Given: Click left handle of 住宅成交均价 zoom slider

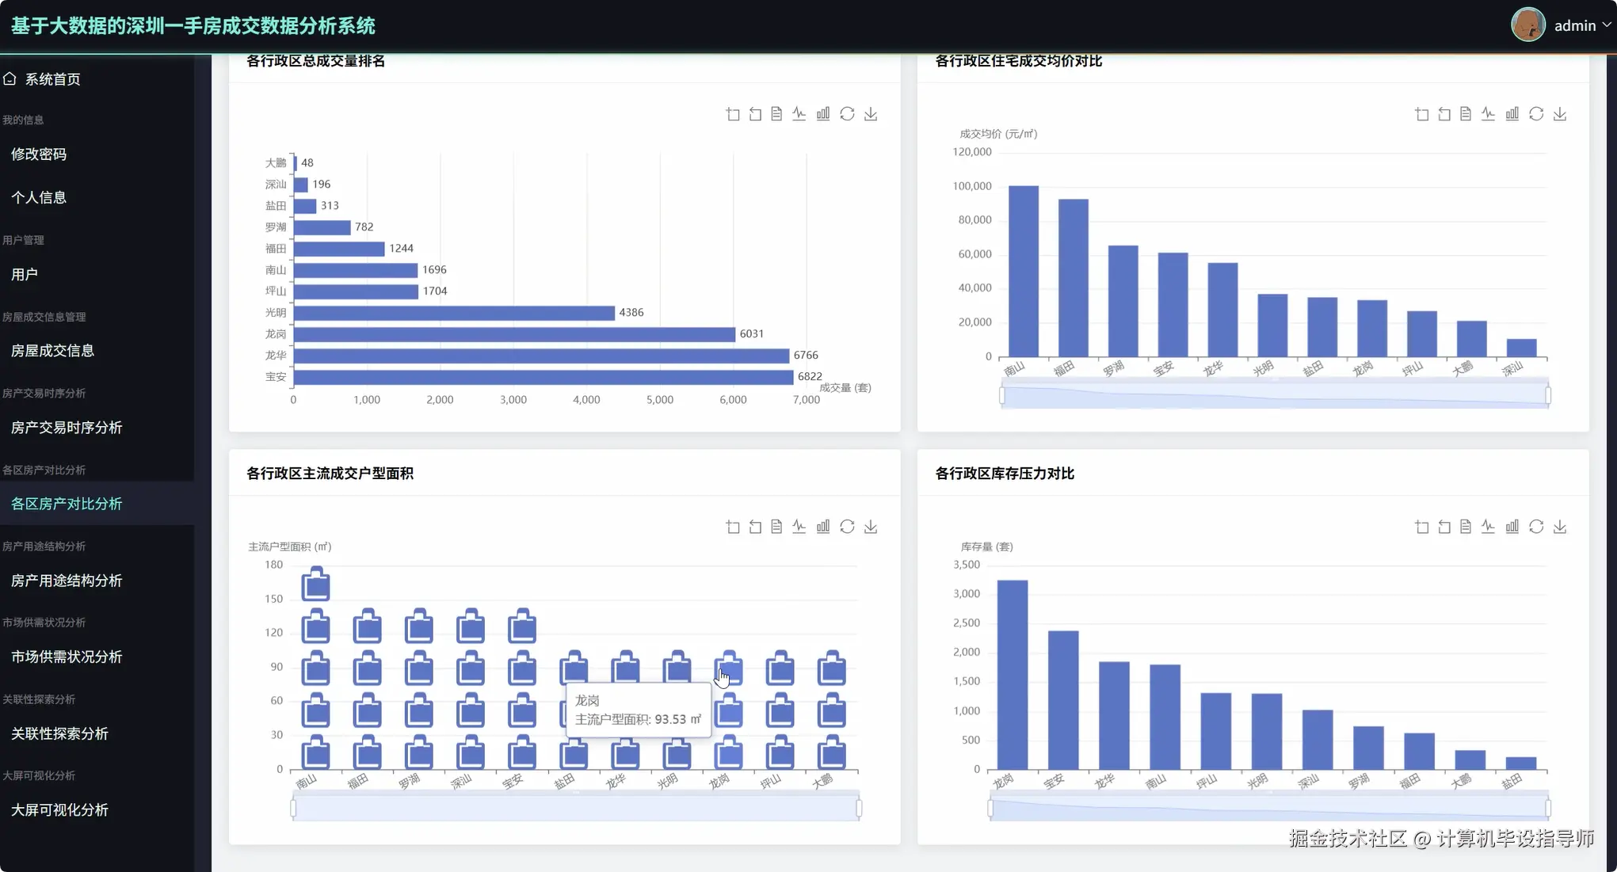Looking at the screenshot, I should click(x=1002, y=395).
